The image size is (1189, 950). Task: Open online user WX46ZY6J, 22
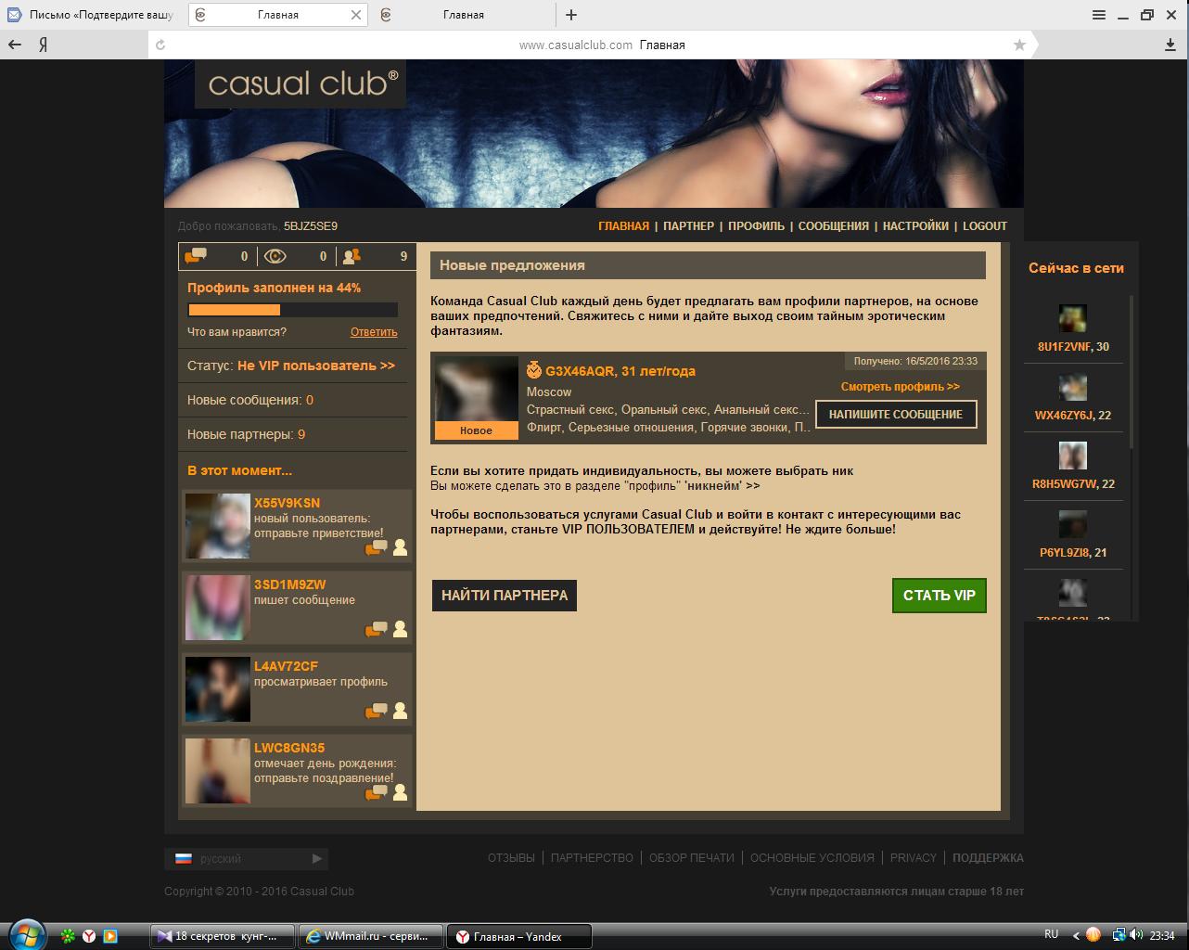(1073, 416)
